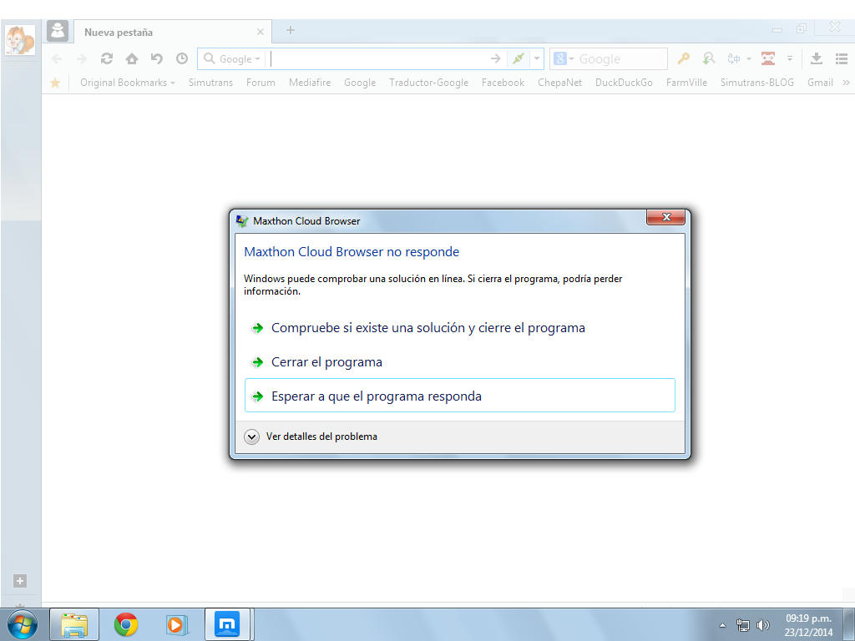Open Google search engine dropdown in address bar
The width and height of the screenshot is (855, 641).
pyautogui.click(x=232, y=59)
